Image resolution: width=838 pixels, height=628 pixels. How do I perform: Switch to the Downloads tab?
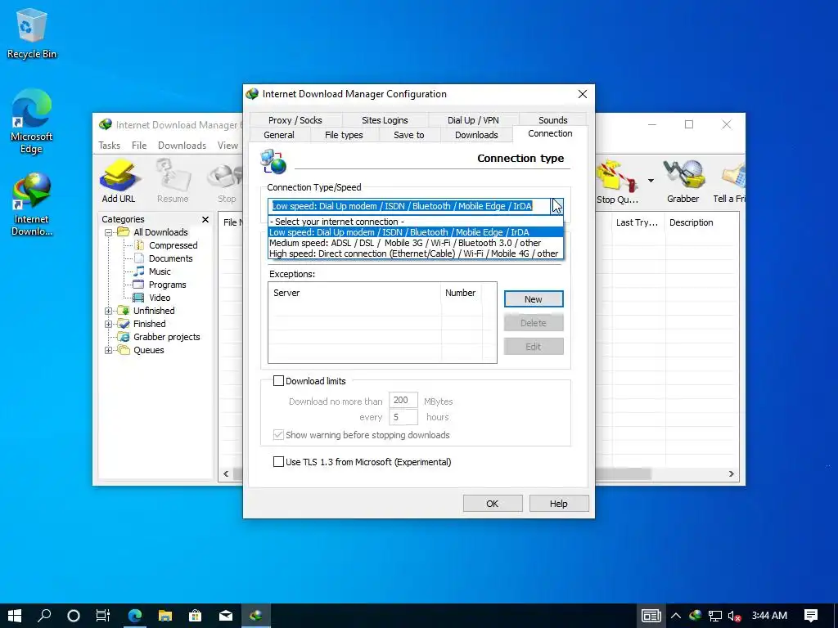tap(476, 135)
